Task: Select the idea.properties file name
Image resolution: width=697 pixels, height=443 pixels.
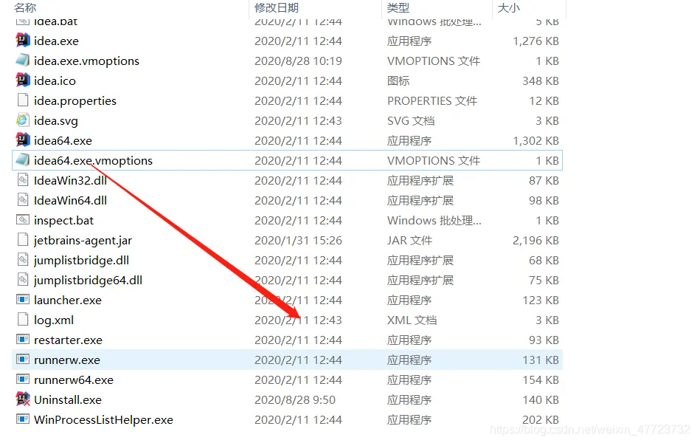Action: [75, 101]
